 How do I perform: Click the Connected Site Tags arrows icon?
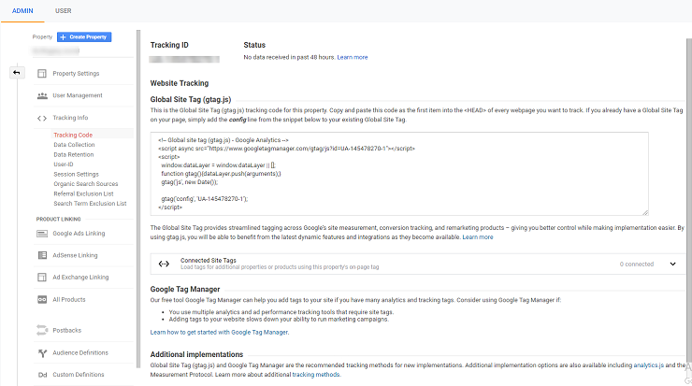164,264
